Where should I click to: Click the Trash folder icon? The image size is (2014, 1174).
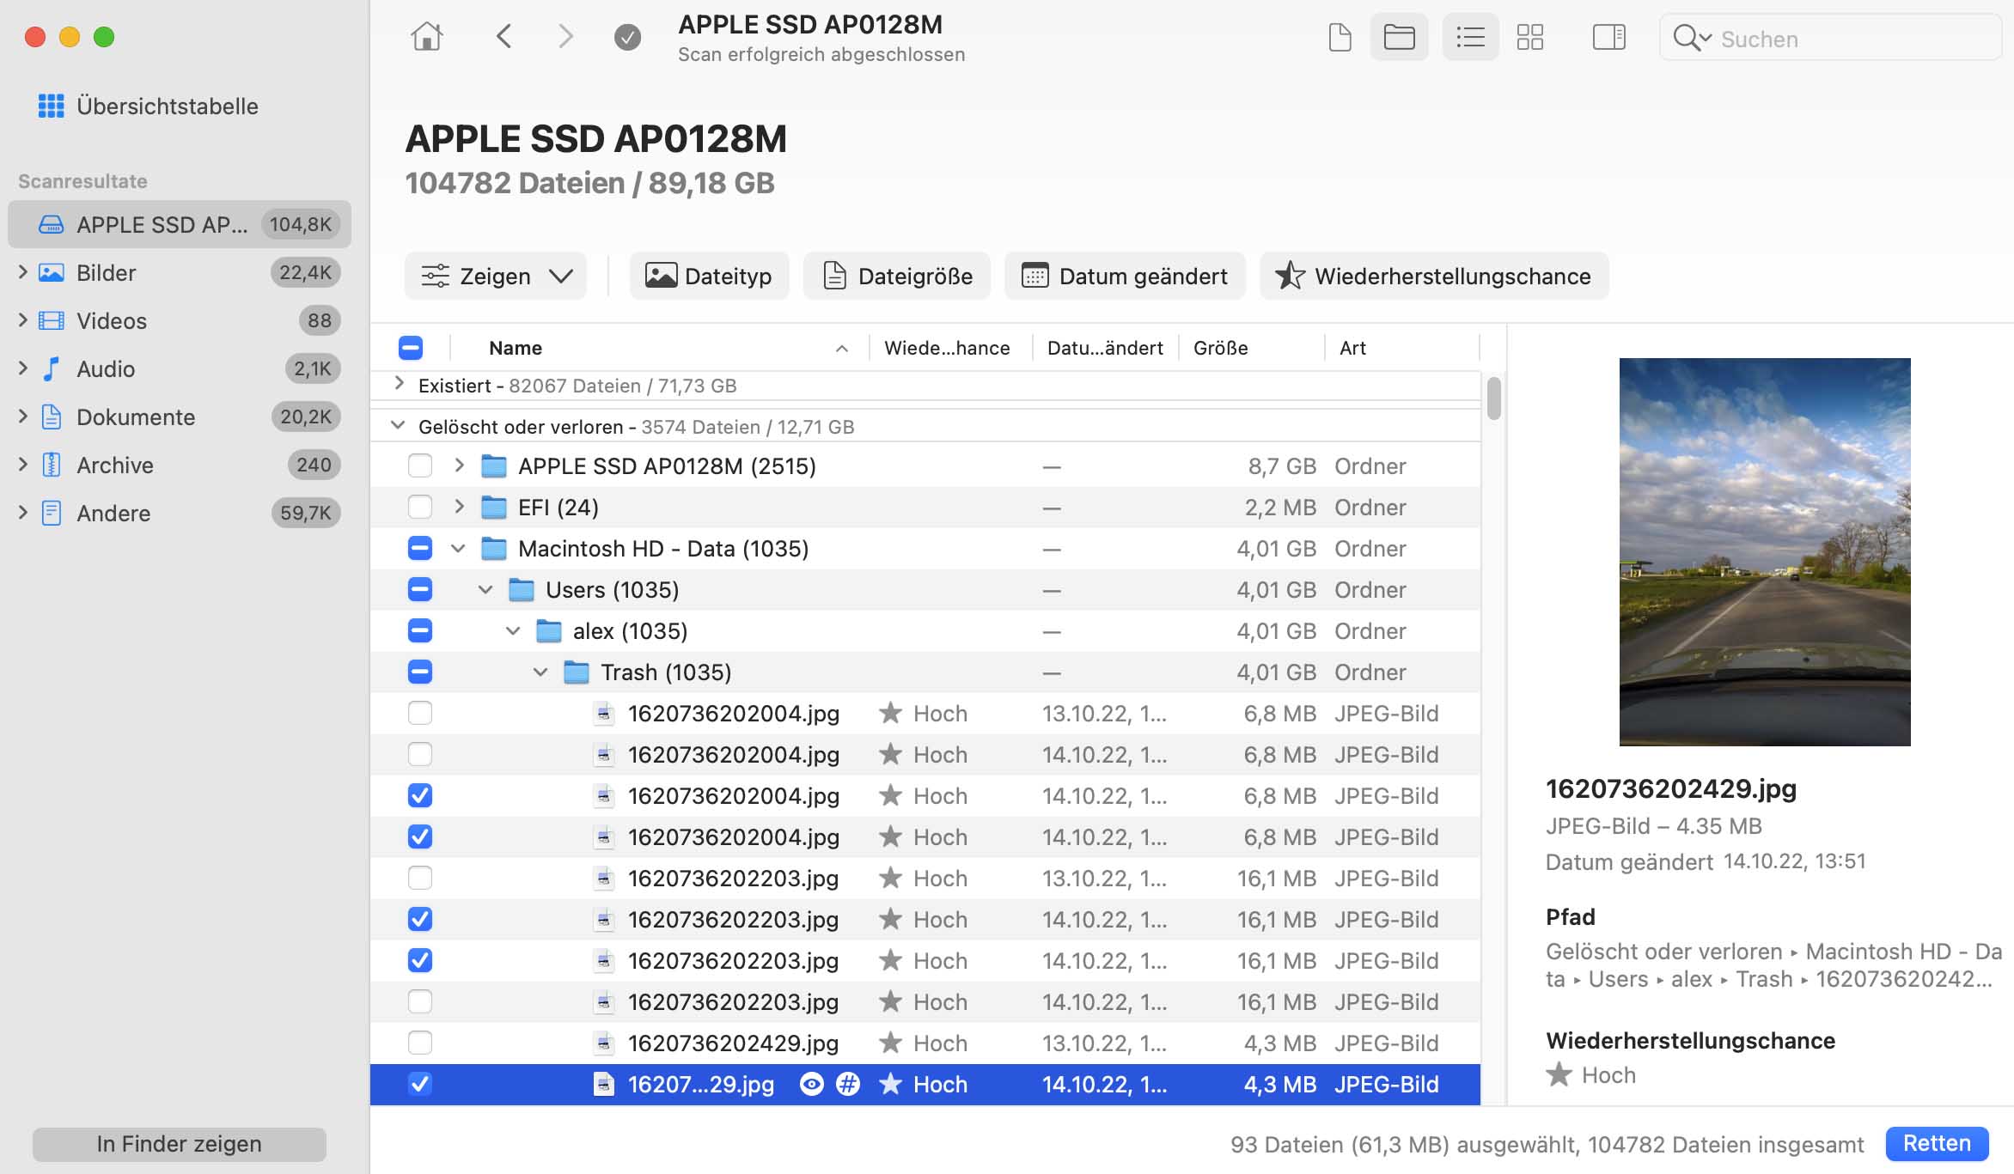pos(577,672)
